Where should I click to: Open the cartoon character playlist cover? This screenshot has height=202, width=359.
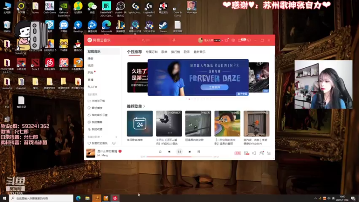click(228, 123)
